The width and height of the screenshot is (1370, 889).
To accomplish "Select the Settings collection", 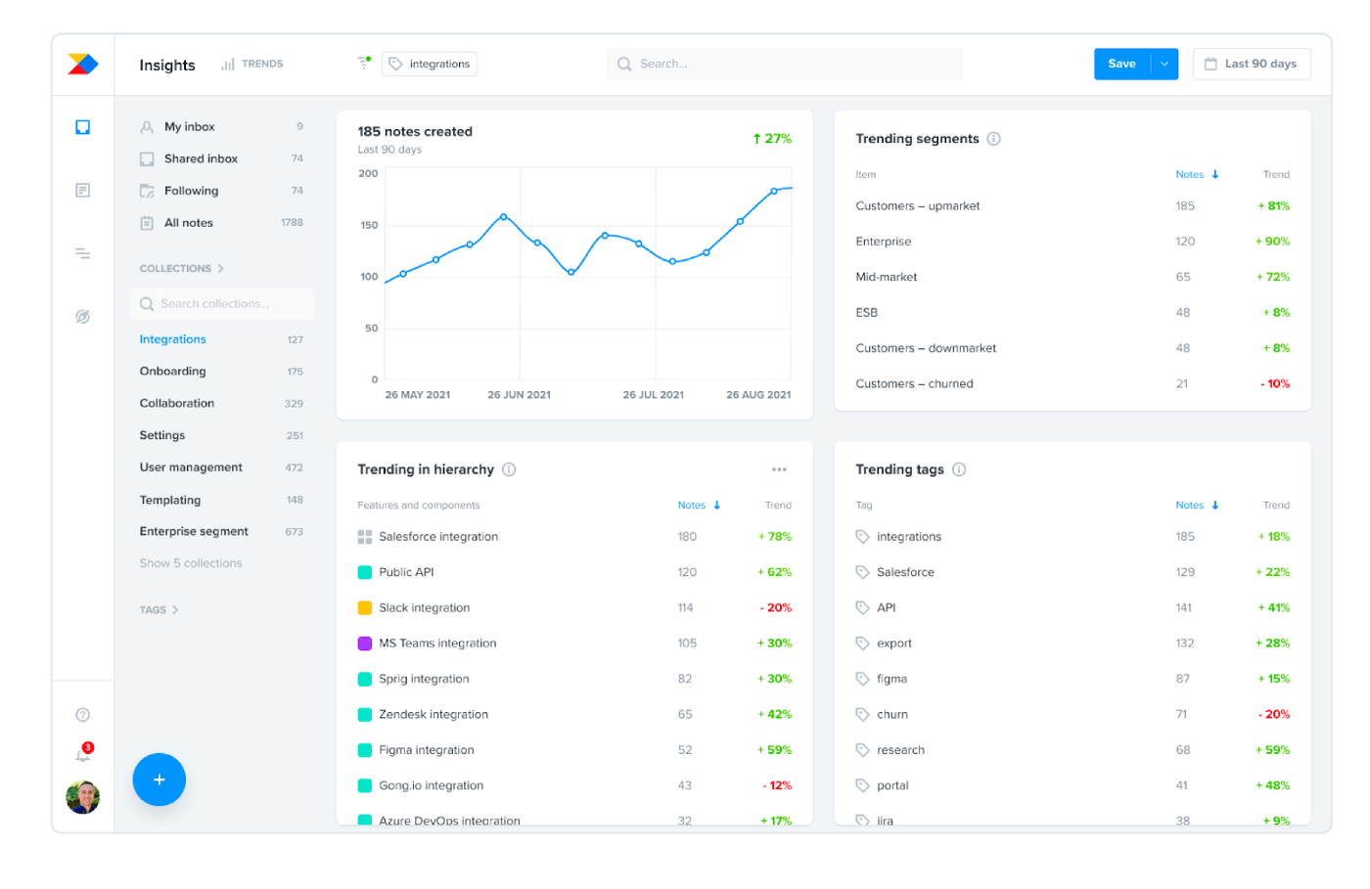I will (222, 435).
